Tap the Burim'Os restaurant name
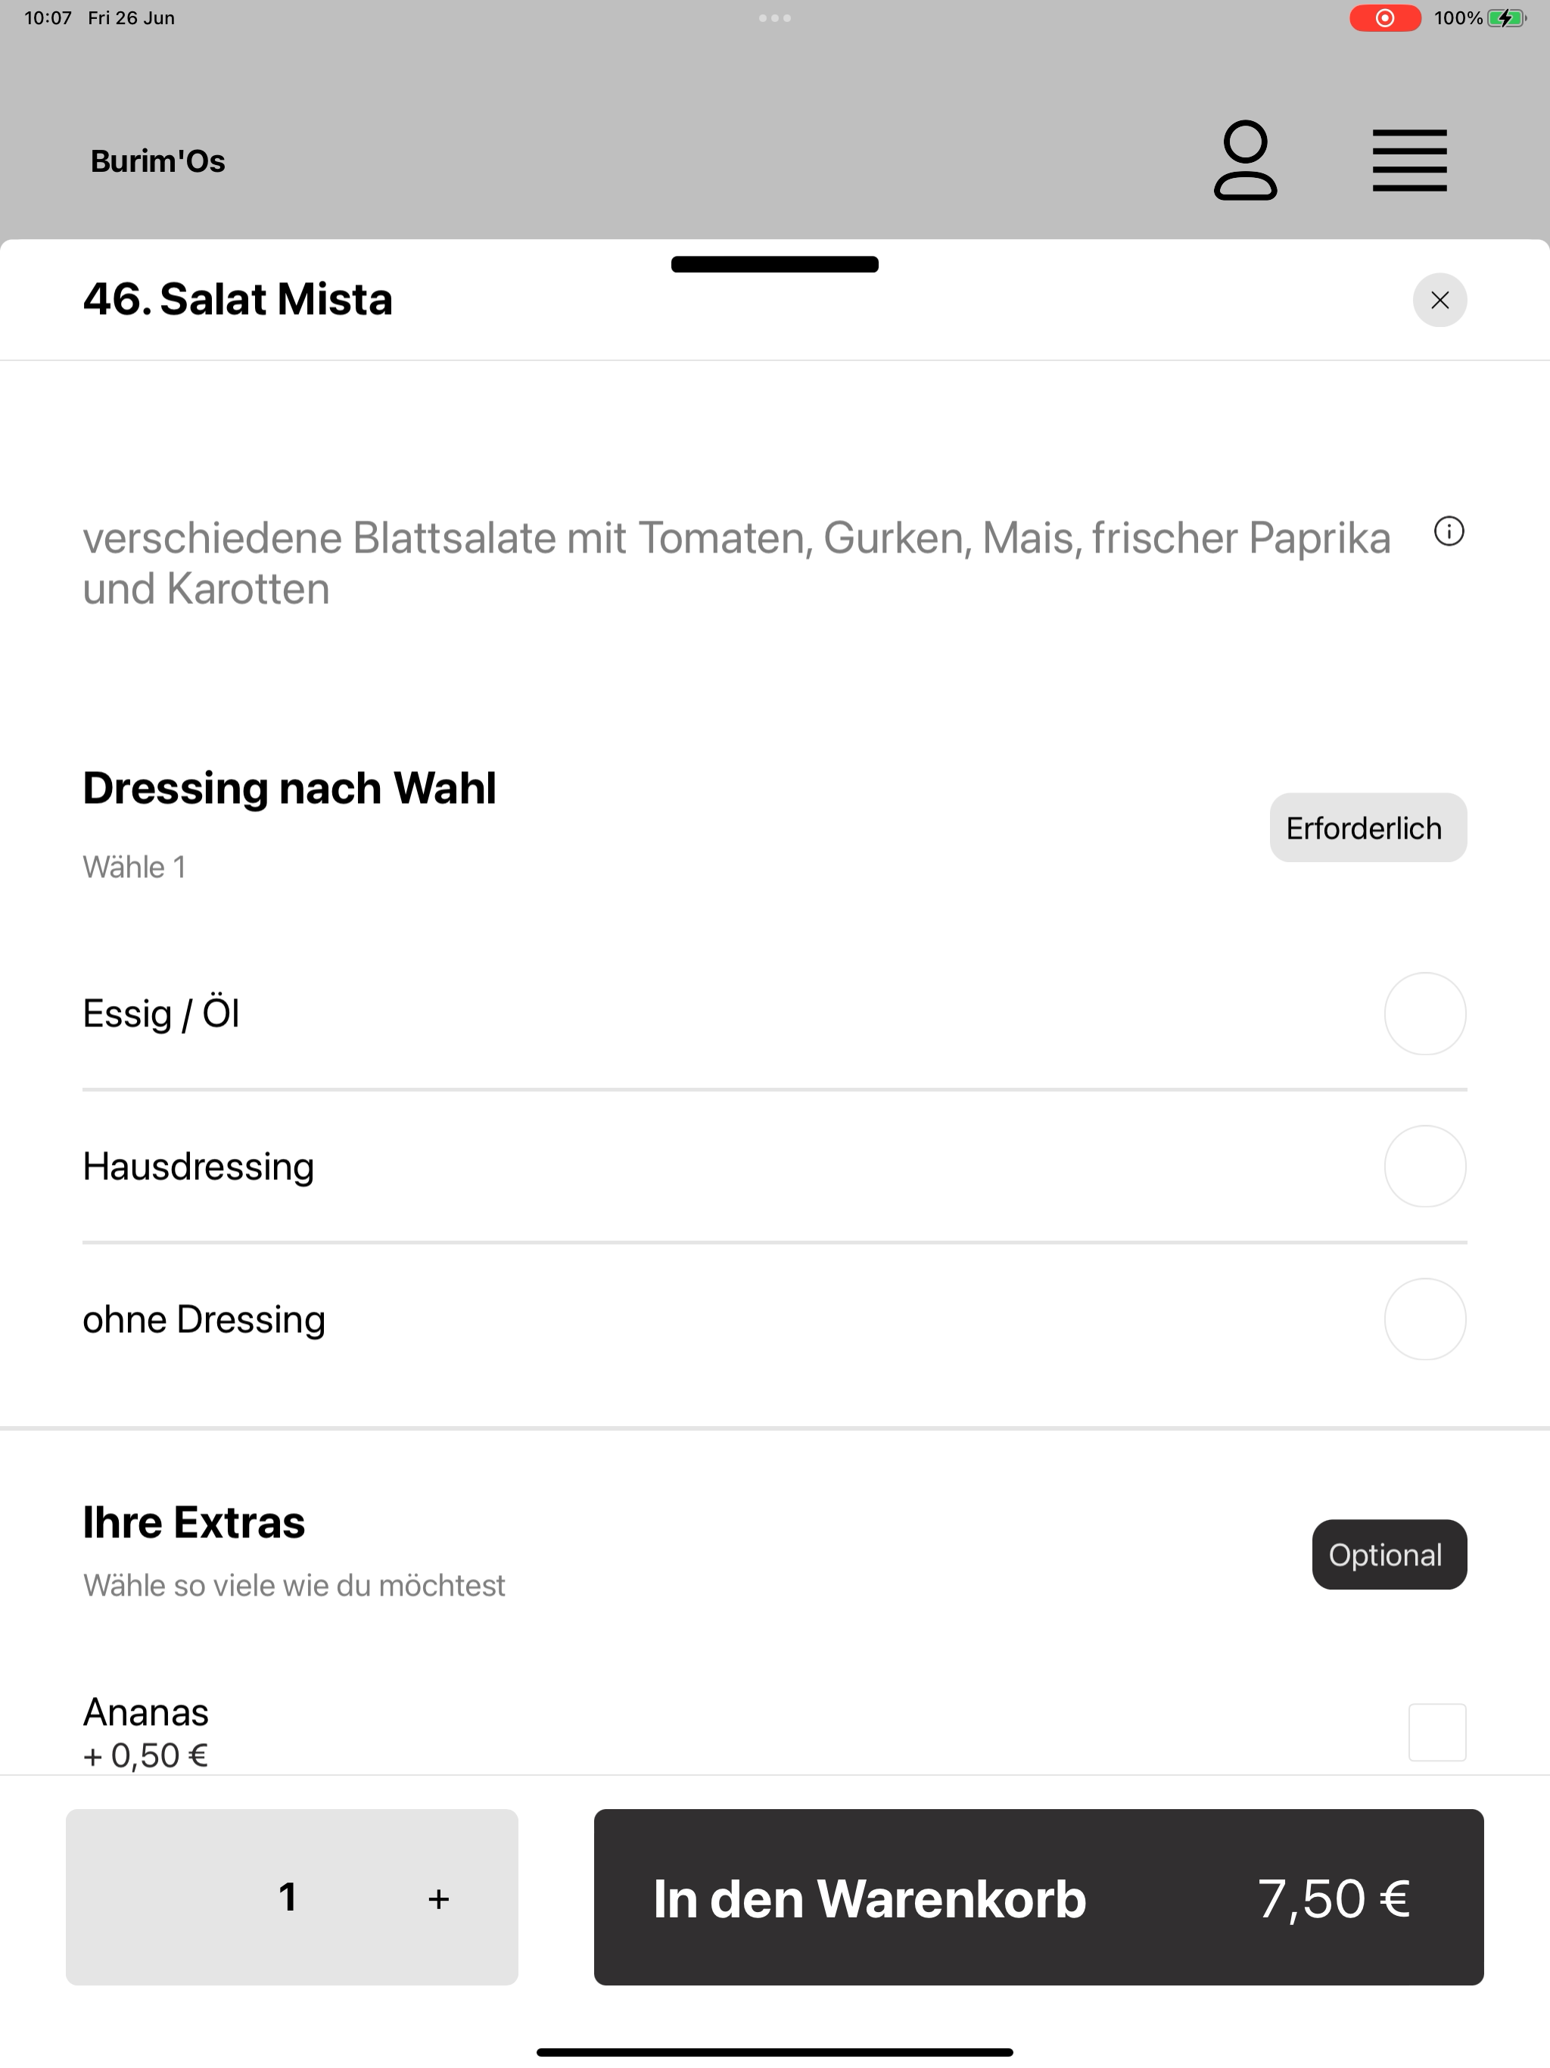 pyautogui.click(x=157, y=160)
